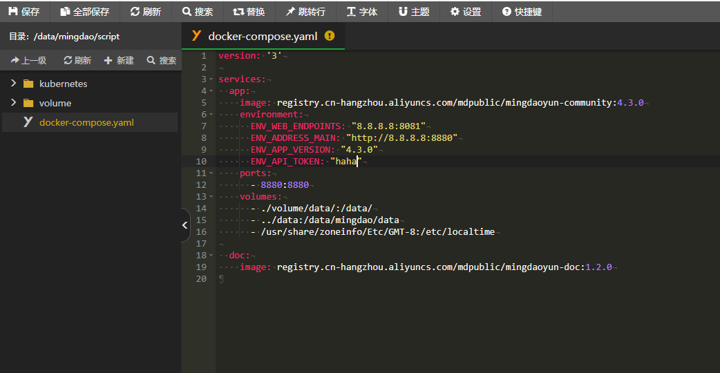This screenshot has width=720, height=373.
Task: Open Search (搜索) from top toolbar
Action: click(x=198, y=12)
